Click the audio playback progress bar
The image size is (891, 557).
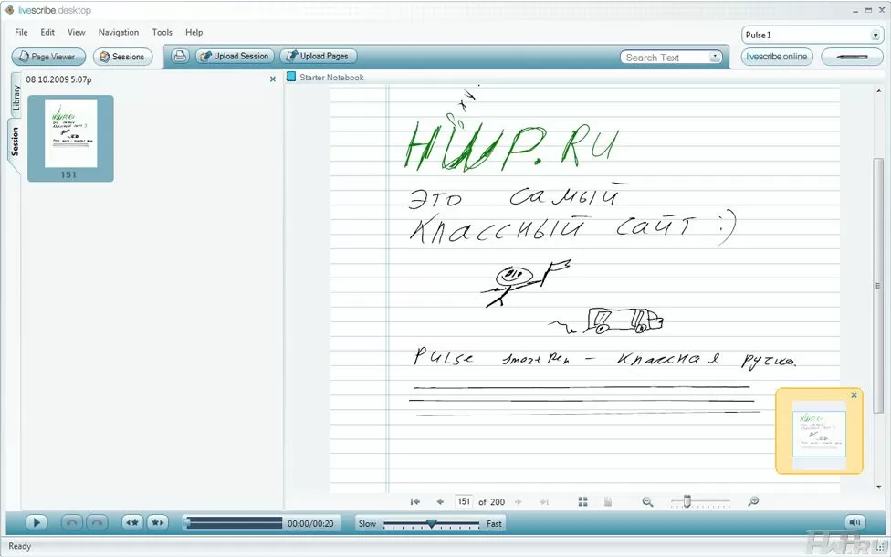point(233,523)
